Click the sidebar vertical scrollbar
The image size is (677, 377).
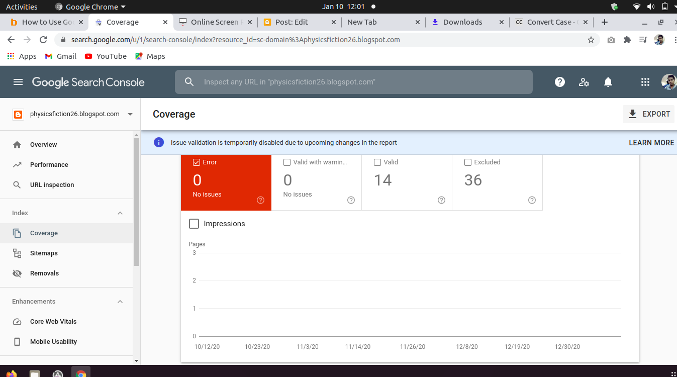(136, 201)
